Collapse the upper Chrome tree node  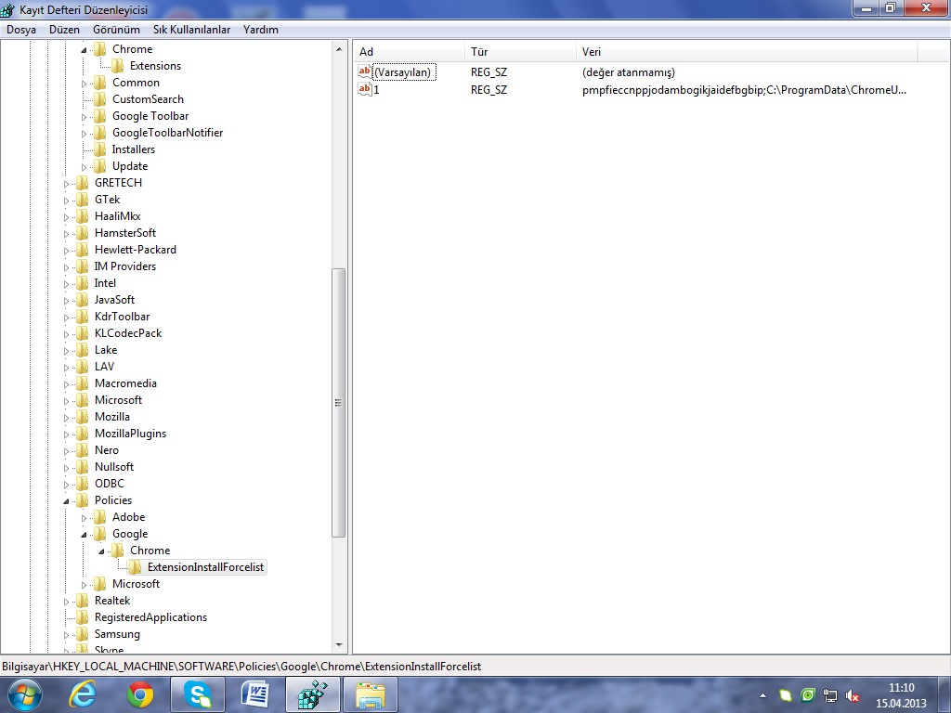point(85,50)
